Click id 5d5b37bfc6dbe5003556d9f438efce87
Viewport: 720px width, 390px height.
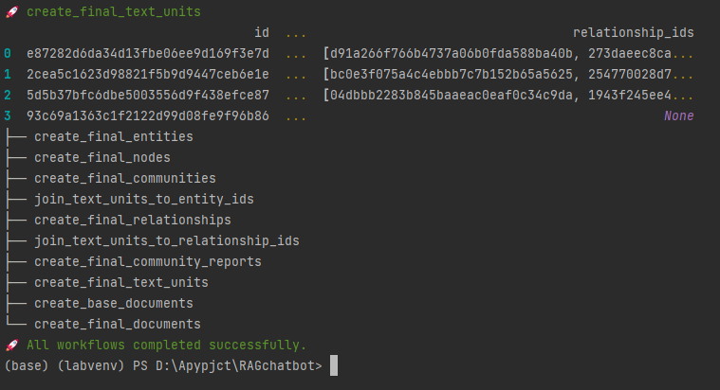click(148, 96)
